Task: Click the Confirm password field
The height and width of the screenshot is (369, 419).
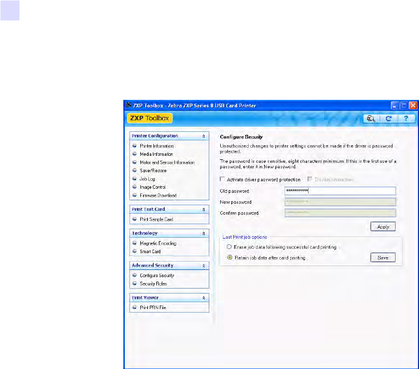Action: 340,213
